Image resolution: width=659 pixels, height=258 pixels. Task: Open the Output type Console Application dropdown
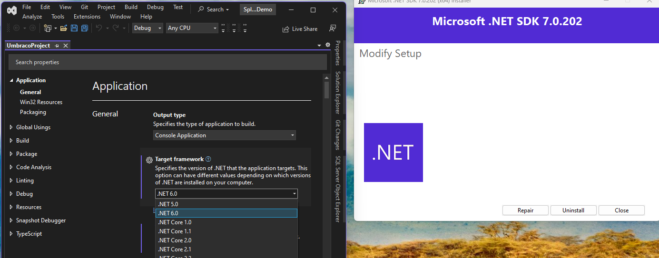(x=225, y=135)
